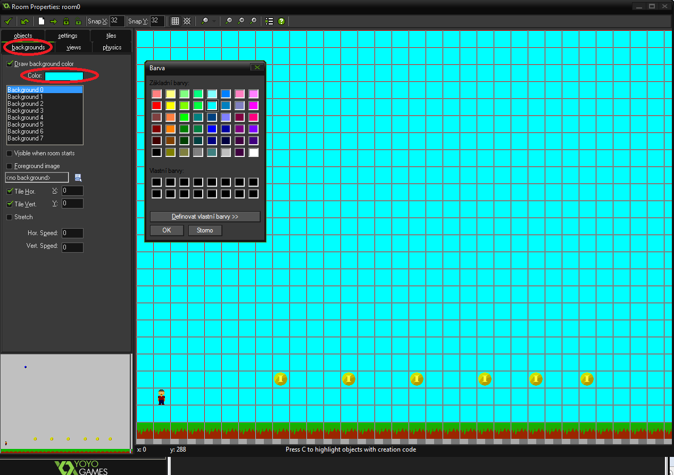The image size is (674, 475).
Task: Click the player character sprite in the room
Action: point(161,397)
